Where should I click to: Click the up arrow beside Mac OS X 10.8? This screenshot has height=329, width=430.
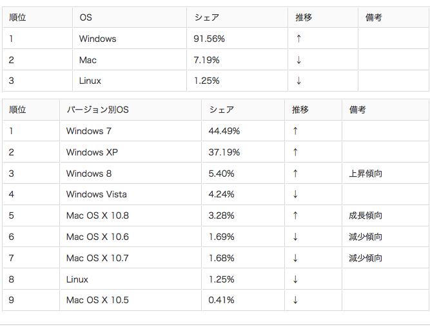(295, 215)
